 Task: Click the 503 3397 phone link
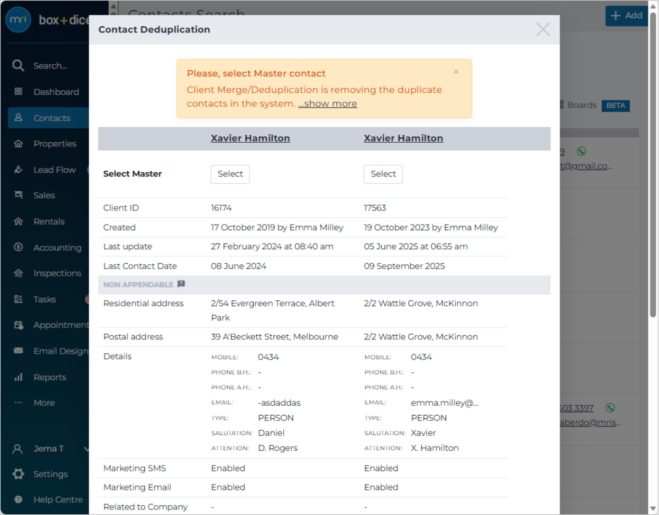576,408
